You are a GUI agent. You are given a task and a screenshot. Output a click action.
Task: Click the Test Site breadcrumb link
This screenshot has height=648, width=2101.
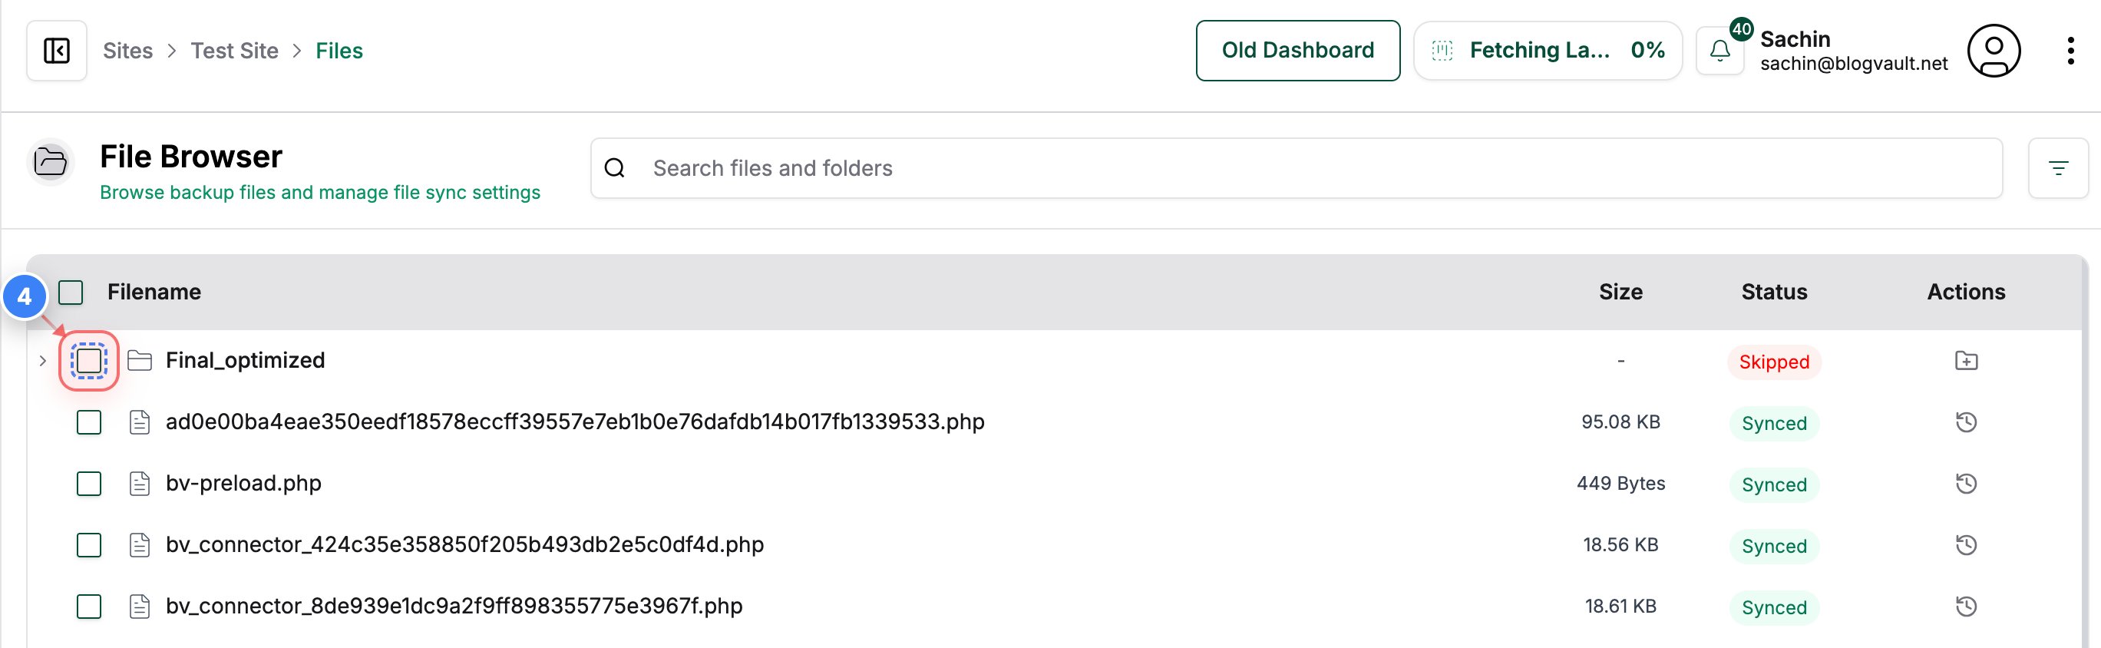tap(235, 51)
